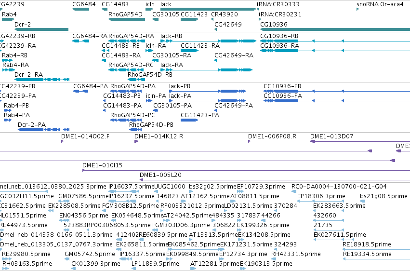Viewport: 410px width, 271px height.
Task: Select protein Rab4-PB
Action: coord(8,110)
